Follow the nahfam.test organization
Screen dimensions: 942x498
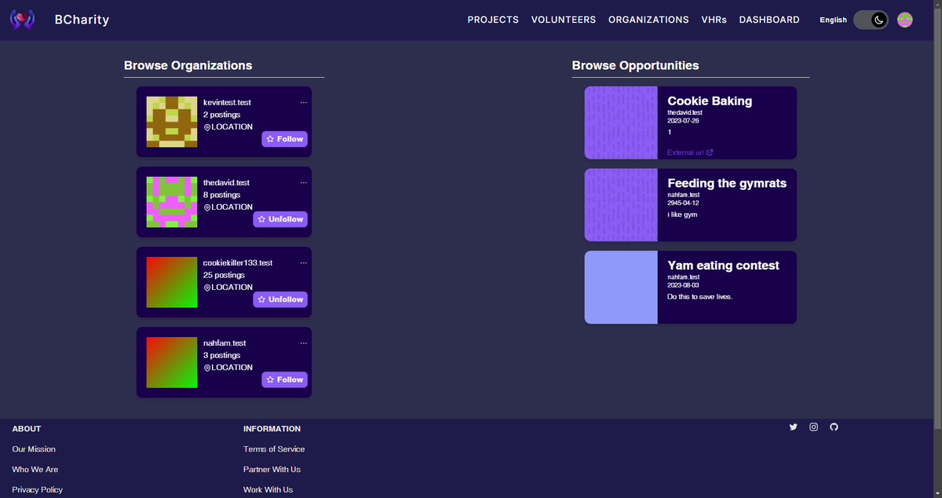[x=284, y=379]
